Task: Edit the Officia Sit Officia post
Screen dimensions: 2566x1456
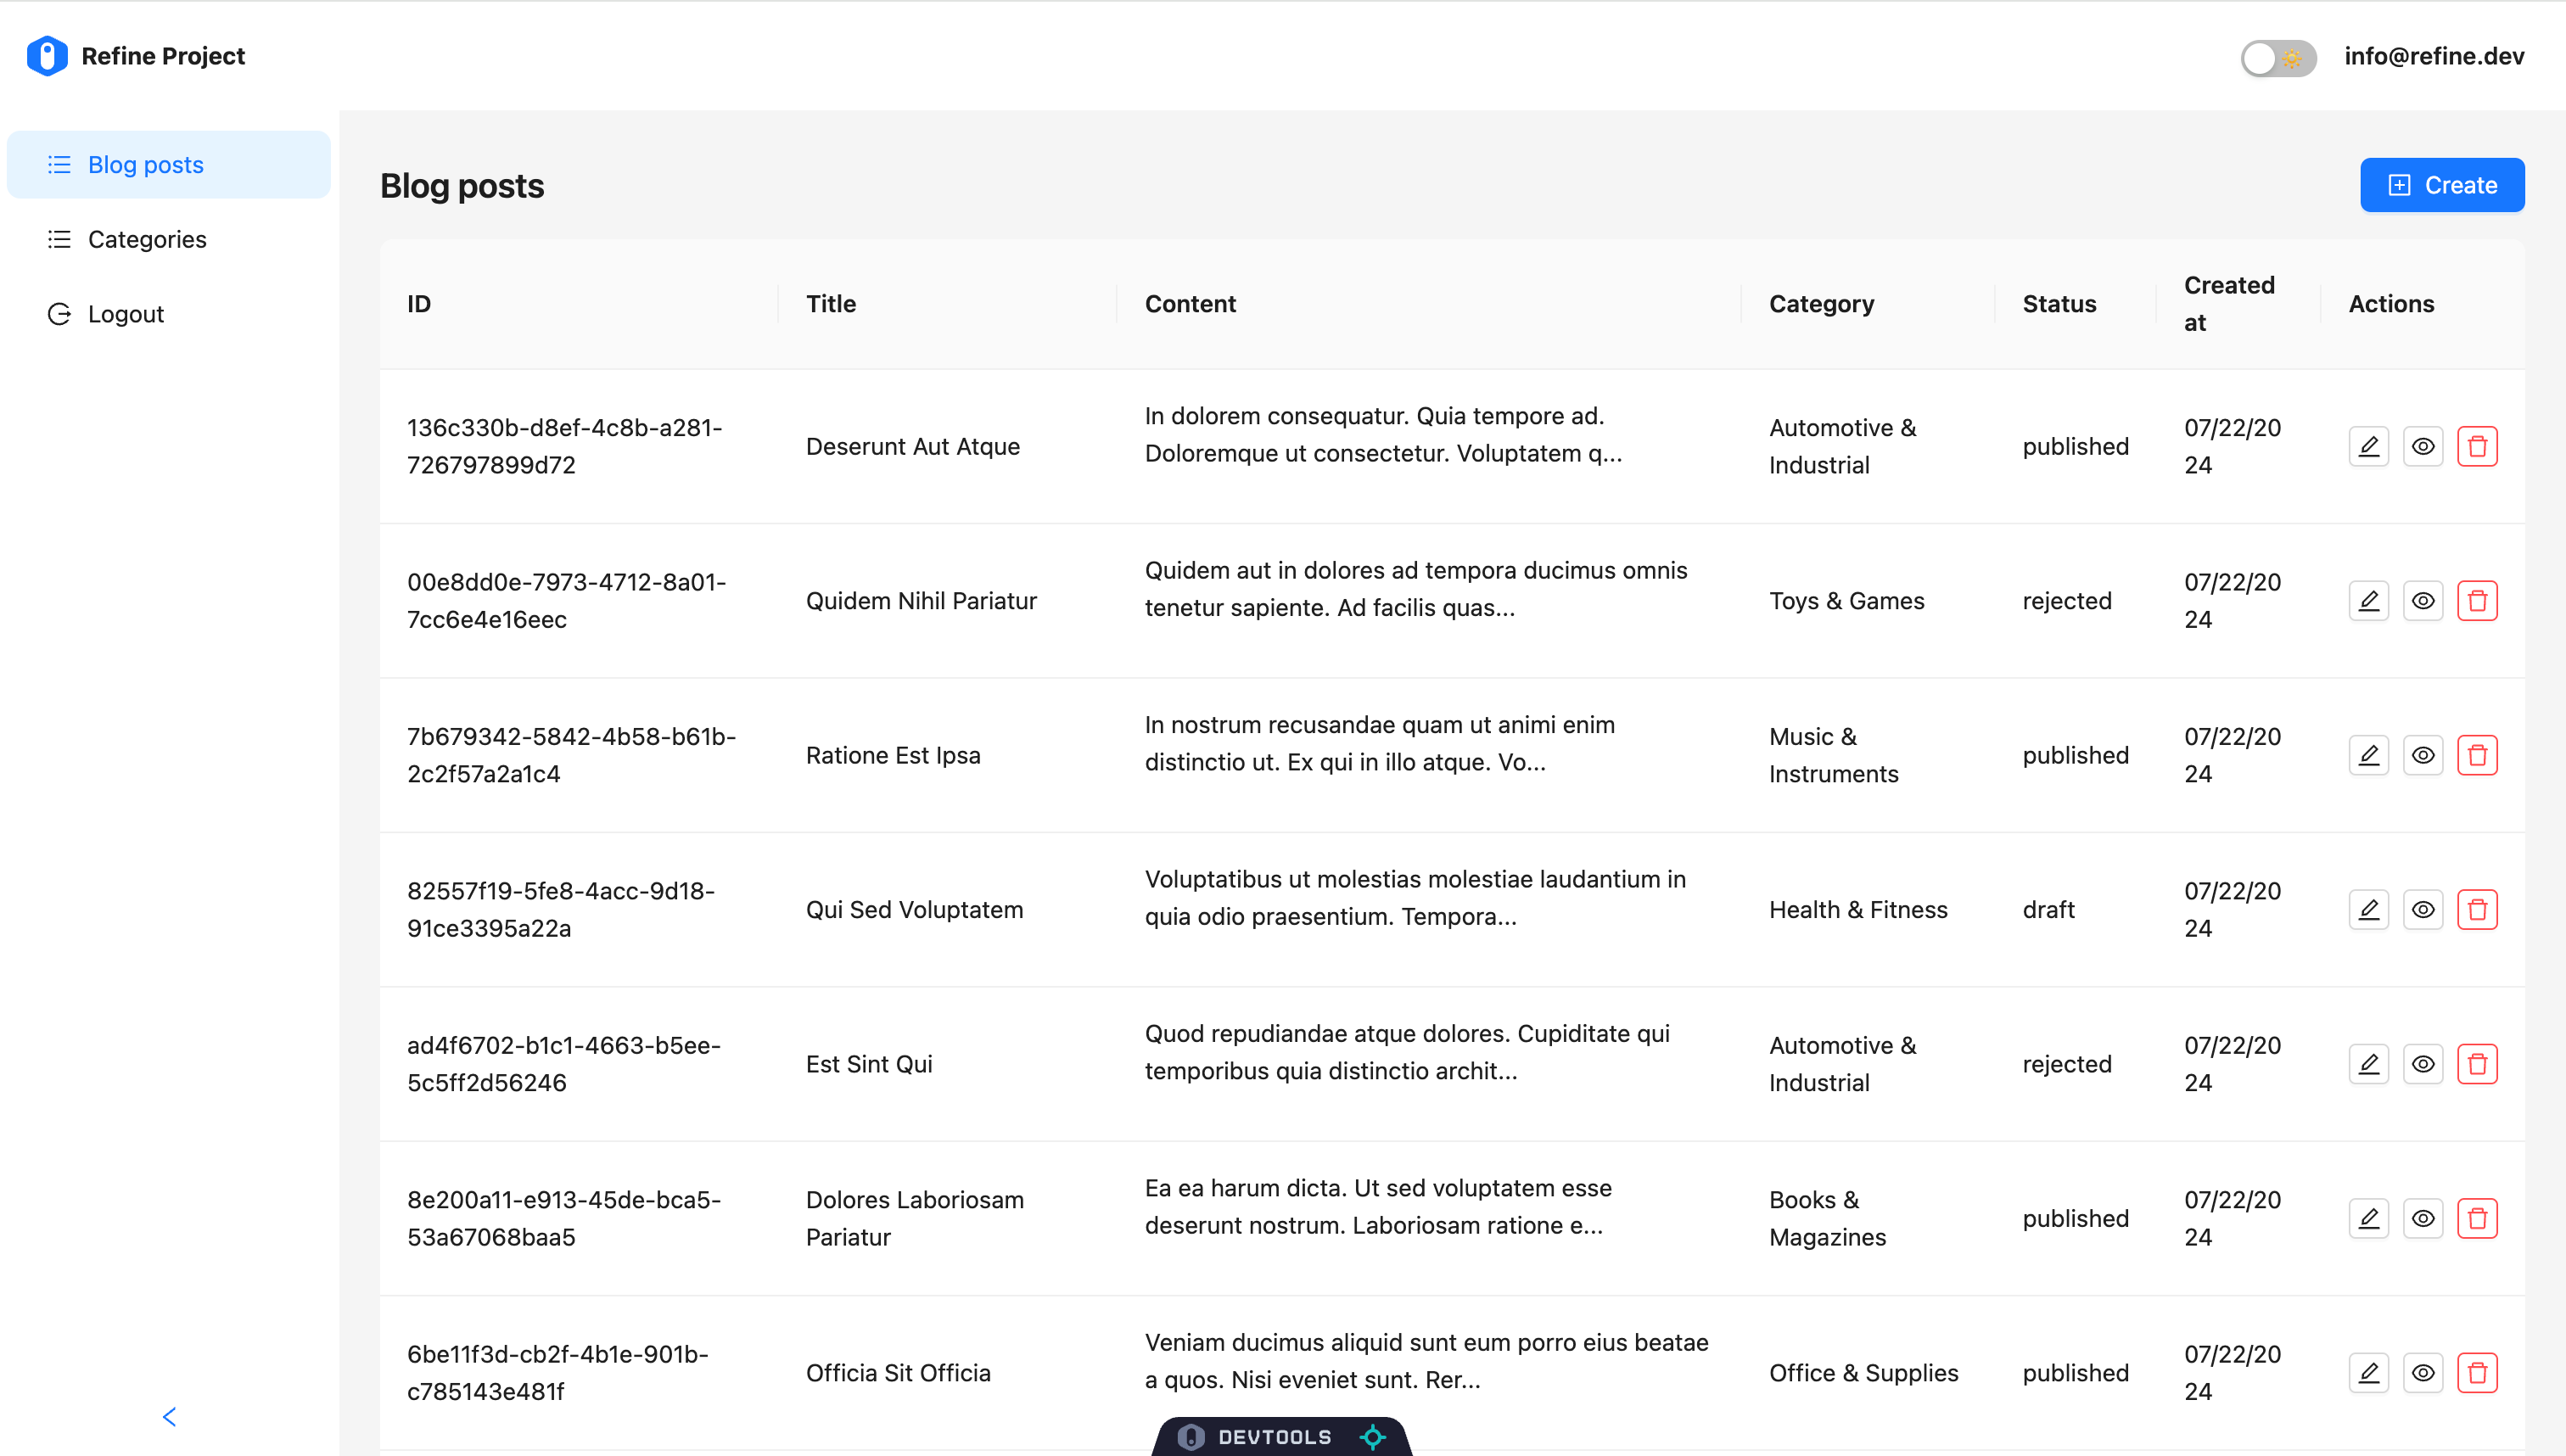Action: [2368, 1373]
